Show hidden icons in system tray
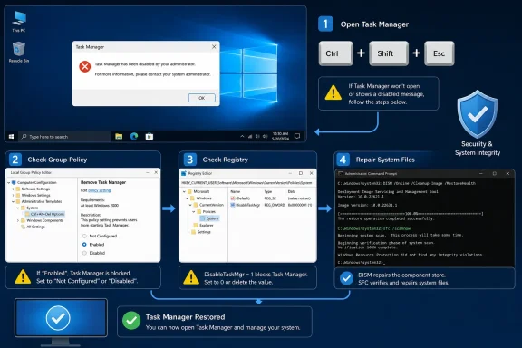 point(242,136)
